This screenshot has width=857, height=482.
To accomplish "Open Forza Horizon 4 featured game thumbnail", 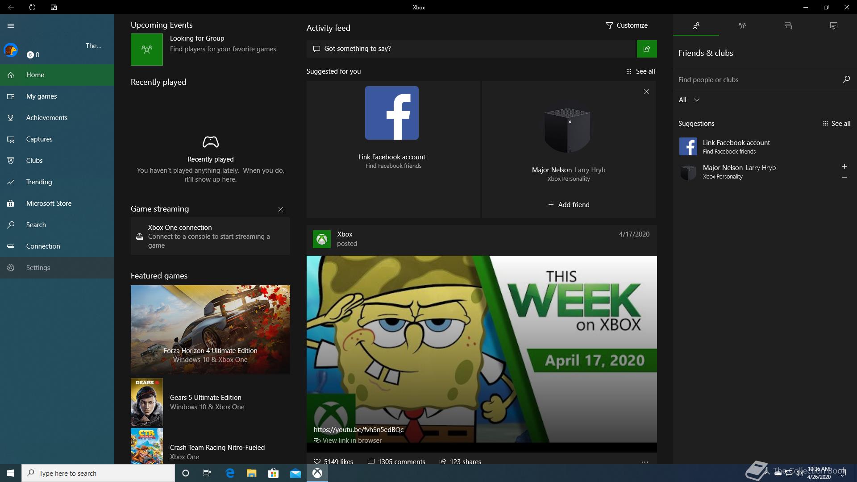I will tap(210, 330).
